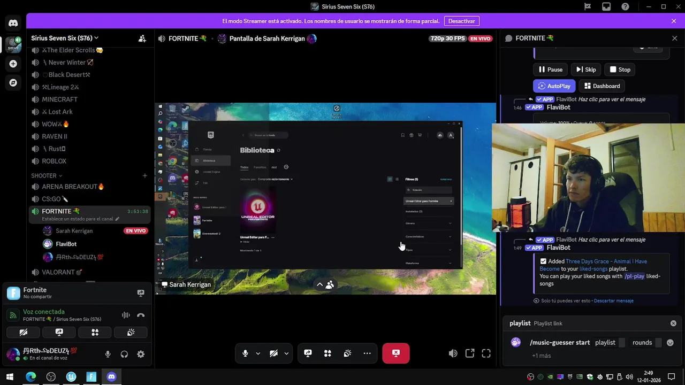Add channel to SHOOTER category plus icon
This screenshot has height=385, width=685.
click(144, 175)
